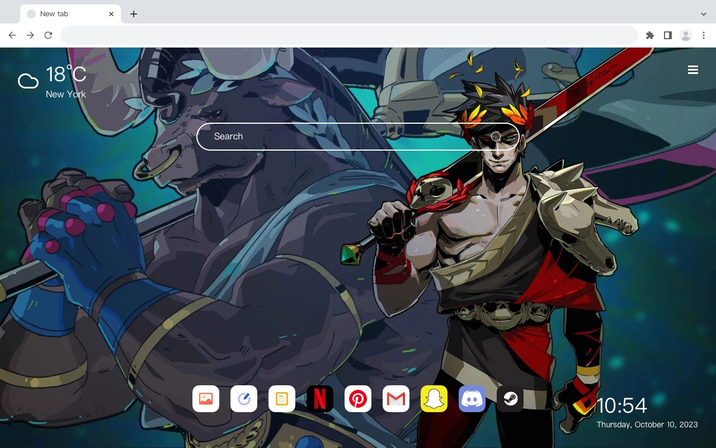Open the Steam shortcut
The image size is (716, 448).
pyautogui.click(x=510, y=399)
